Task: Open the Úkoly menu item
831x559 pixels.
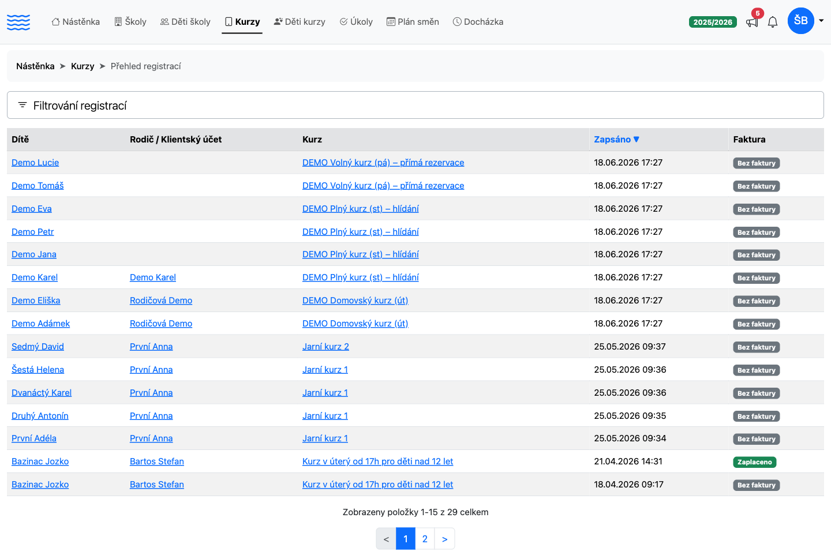Action: coord(356,22)
